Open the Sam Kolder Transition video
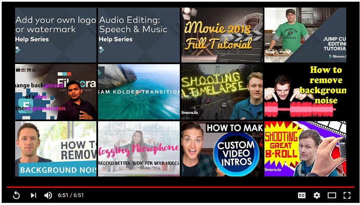 tap(139, 92)
